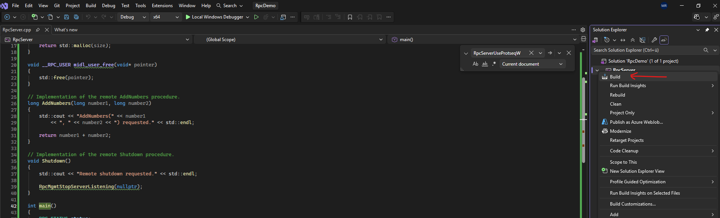Click the Navigate Backward arrow icon
This screenshot has width=720, height=218.
[7, 17]
